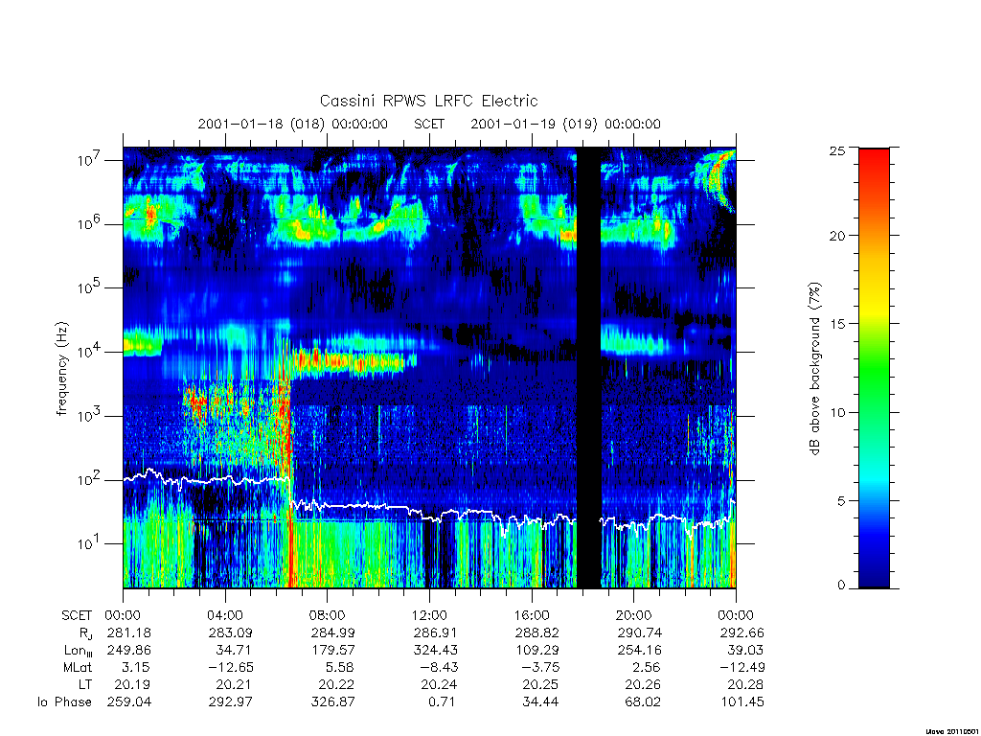Image resolution: width=981 pixels, height=736 pixels.
Task: Click the RJ value 290.74
Action: (x=639, y=632)
